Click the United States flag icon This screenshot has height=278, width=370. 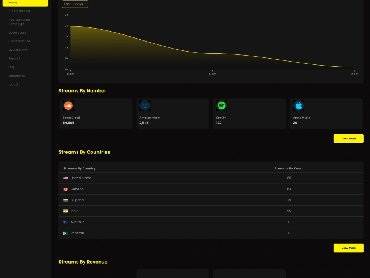66,178
